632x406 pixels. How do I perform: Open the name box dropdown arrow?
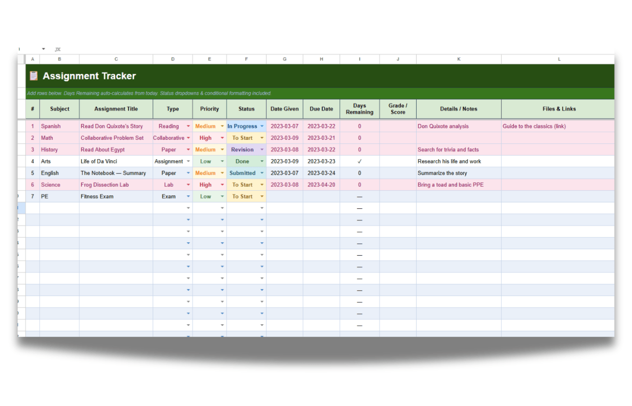tap(43, 49)
